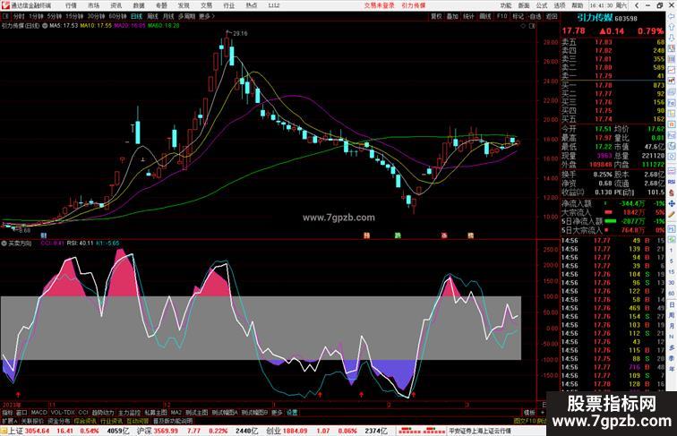This screenshot has height=436, width=677.
Task: Open the 帮助 menu
Action: pos(578,5)
